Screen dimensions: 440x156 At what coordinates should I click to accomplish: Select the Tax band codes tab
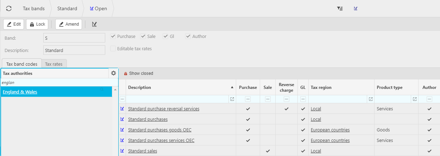[x=22, y=64]
